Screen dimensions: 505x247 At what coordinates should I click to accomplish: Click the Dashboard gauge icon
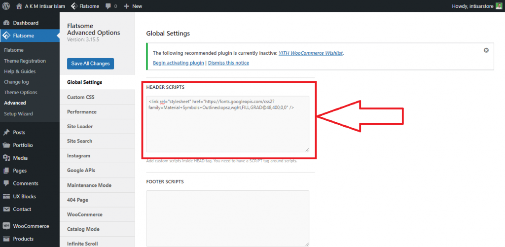6,23
